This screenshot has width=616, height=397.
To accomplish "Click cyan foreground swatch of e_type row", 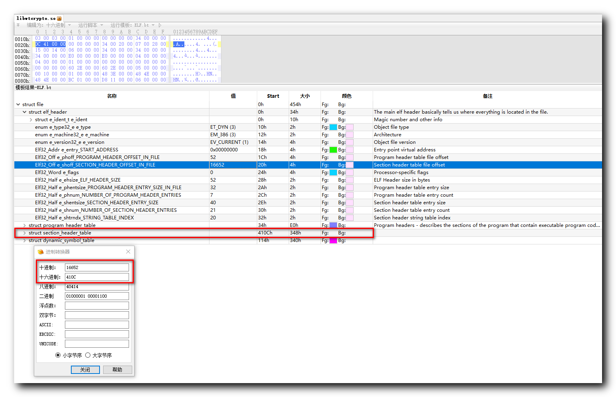I will (x=333, y=127).
